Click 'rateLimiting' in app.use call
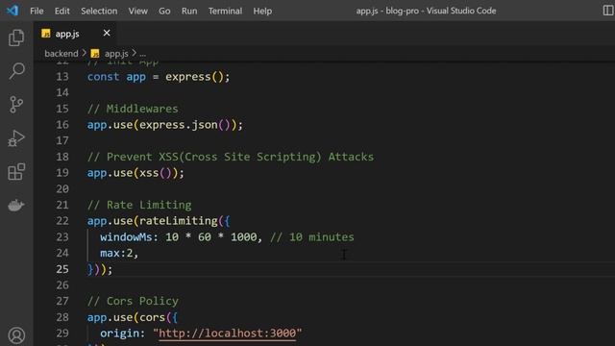Screen dimensions: 615x346 click(179, 221)
